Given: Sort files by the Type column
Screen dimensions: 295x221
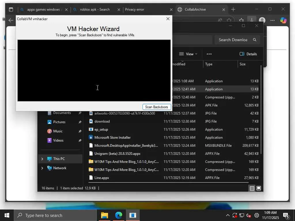Looking at the screenshot, I should (220, 64).
